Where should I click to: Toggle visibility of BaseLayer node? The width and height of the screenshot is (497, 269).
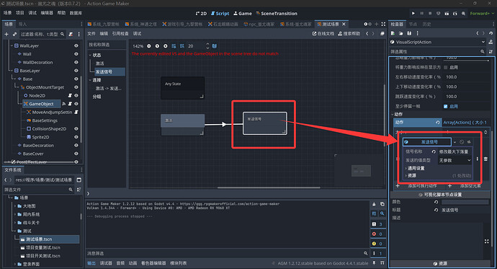(x=76, y=71)
